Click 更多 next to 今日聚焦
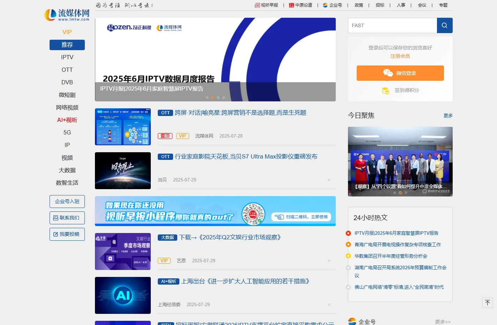The width and height of the screenshot is (497, 325). (448, 116)
